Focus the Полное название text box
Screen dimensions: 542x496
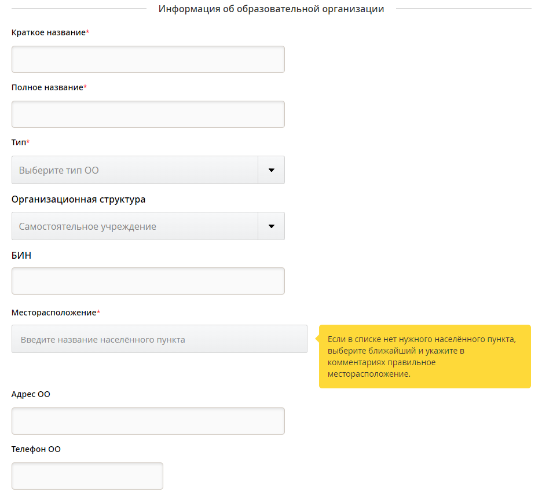[x=148, y=115]
